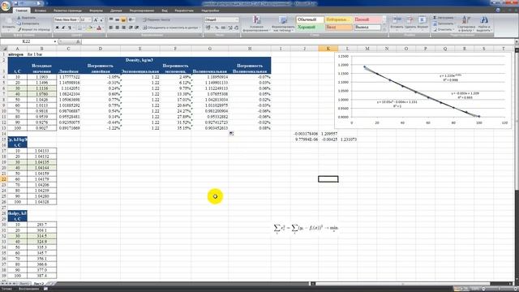The width and height of the screenshot is (519, 292).
Task: Switch to the Формулы ribbon tab
Action: (96, 11)
